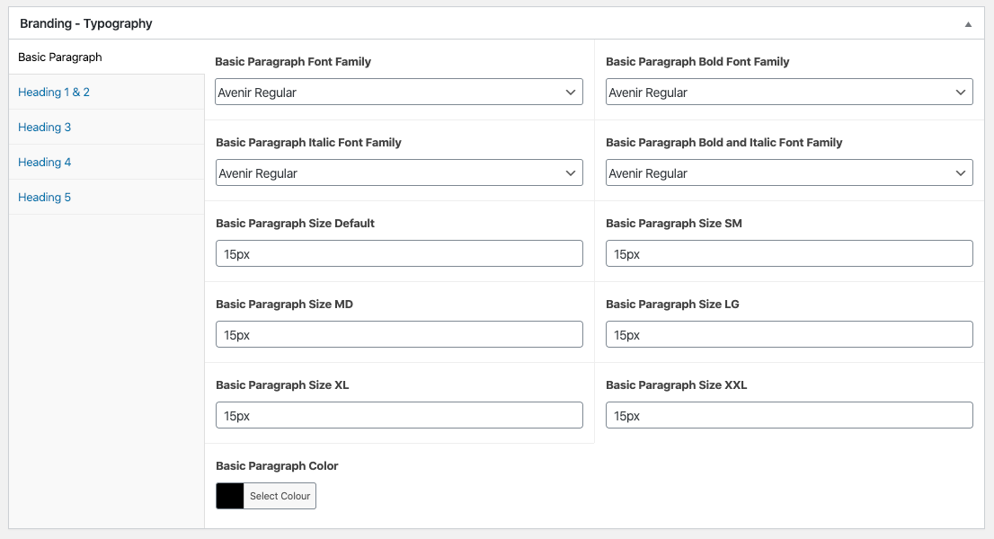The width and height of the screenshot is (994, 539).
Task: Click the Branding - Typography panel title
Action: click(x=86, y=24)
